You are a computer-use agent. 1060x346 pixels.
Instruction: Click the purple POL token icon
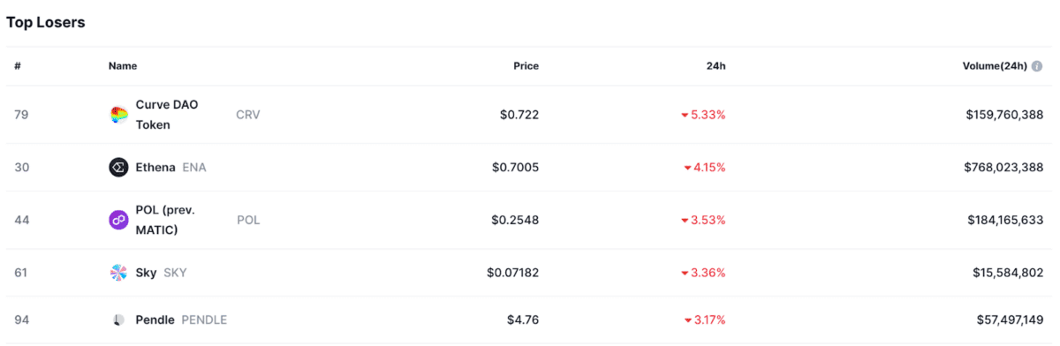click(118, 220)
